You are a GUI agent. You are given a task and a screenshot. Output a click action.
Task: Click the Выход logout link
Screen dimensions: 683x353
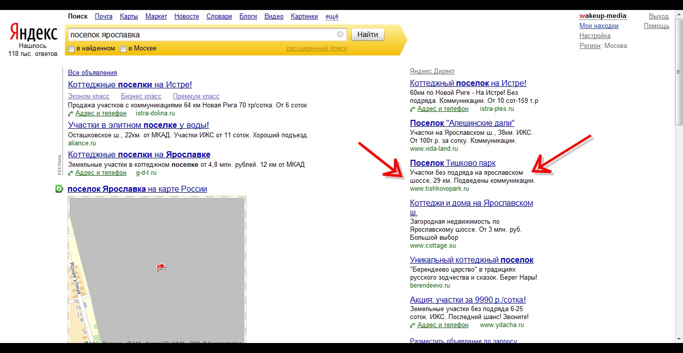pyautogui.click(x=659, y=16)
